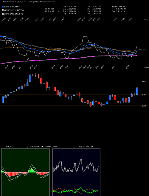149x196 pixels.
Task: Click the white price line peak on EMA chart
Action: [84, 36]
